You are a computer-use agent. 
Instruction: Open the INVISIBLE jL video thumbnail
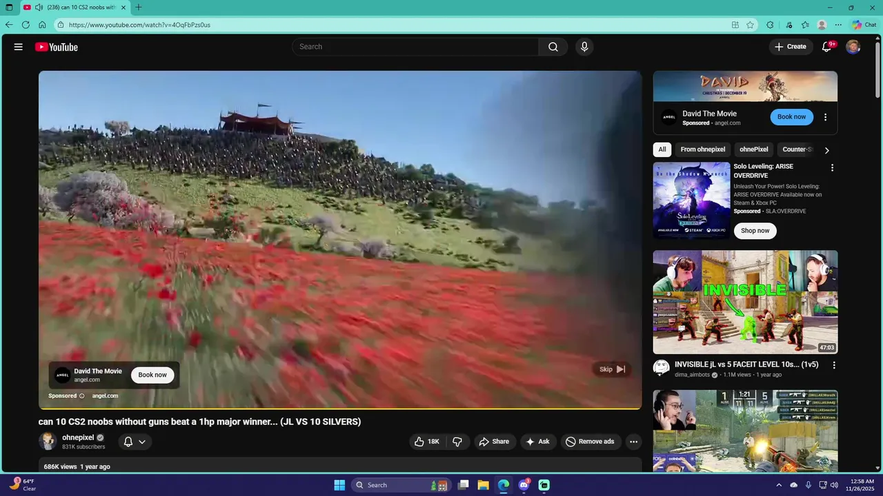pos(746,302)
